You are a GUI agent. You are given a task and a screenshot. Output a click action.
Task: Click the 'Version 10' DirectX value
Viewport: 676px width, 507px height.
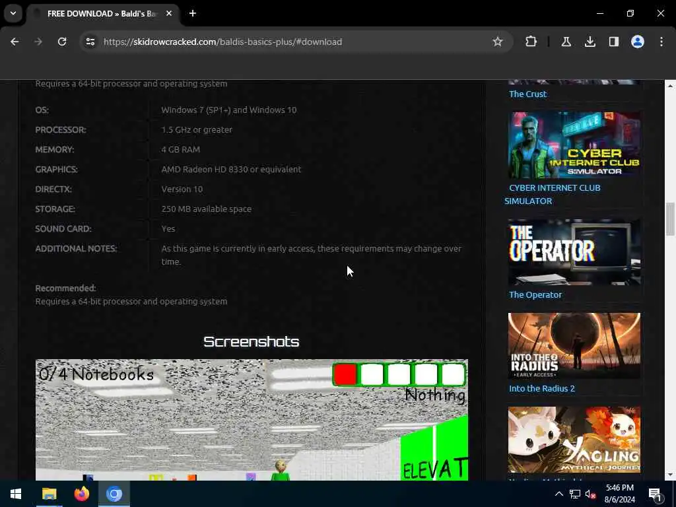point(182,189)
